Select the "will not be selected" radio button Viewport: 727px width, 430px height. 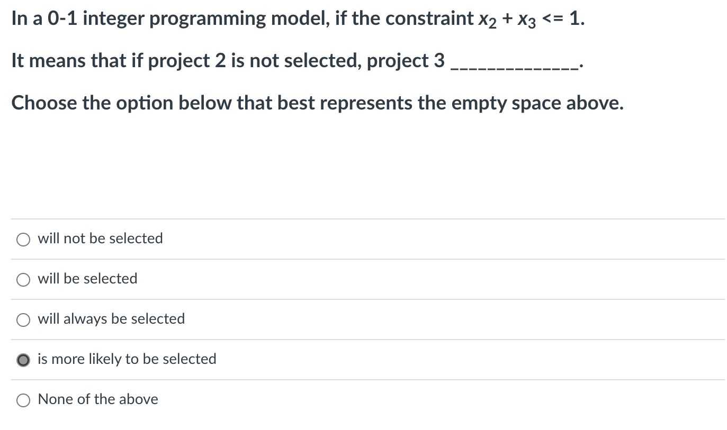pos(23,239)
